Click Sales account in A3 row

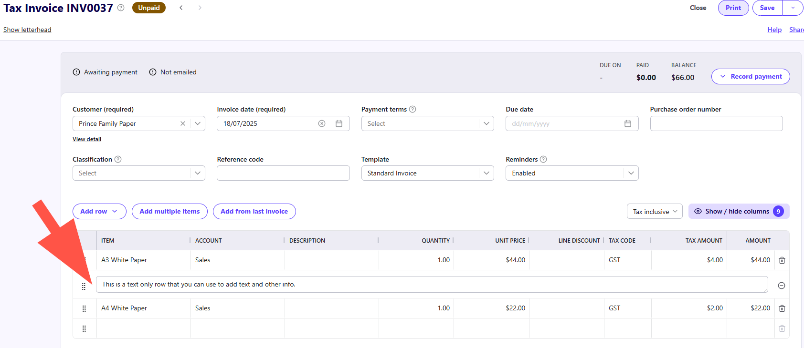pyautogui.click(x=238, y=260)
